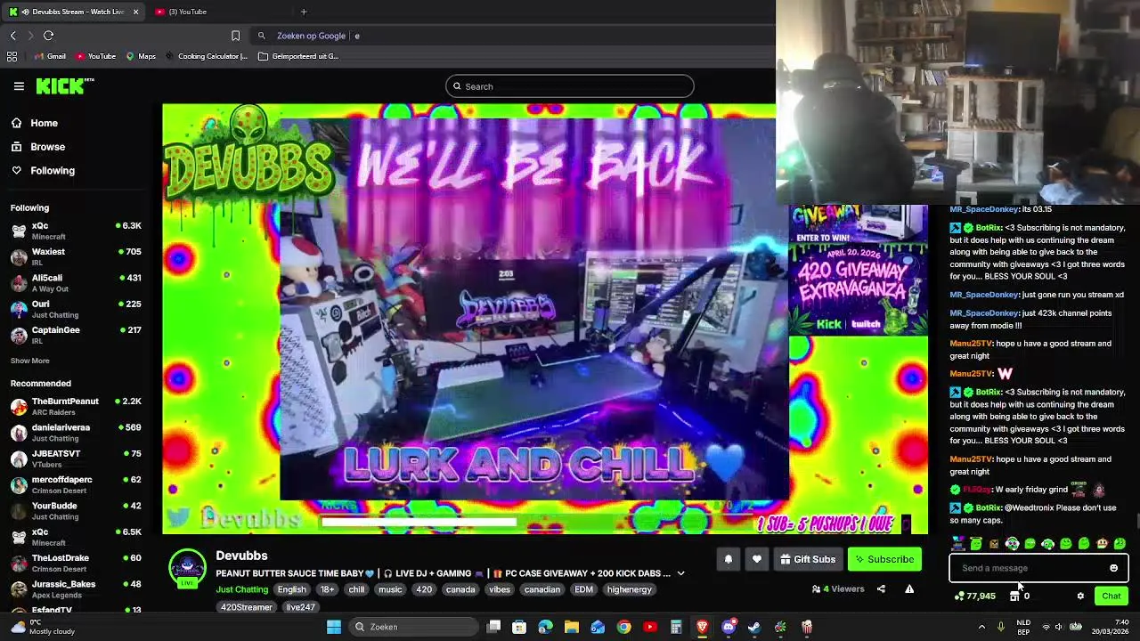Image resolution: width=1140 pixels, height=641 pixels.
Task: Open Jurassic_Bakes recommended channel
Action: coord(76,589)
